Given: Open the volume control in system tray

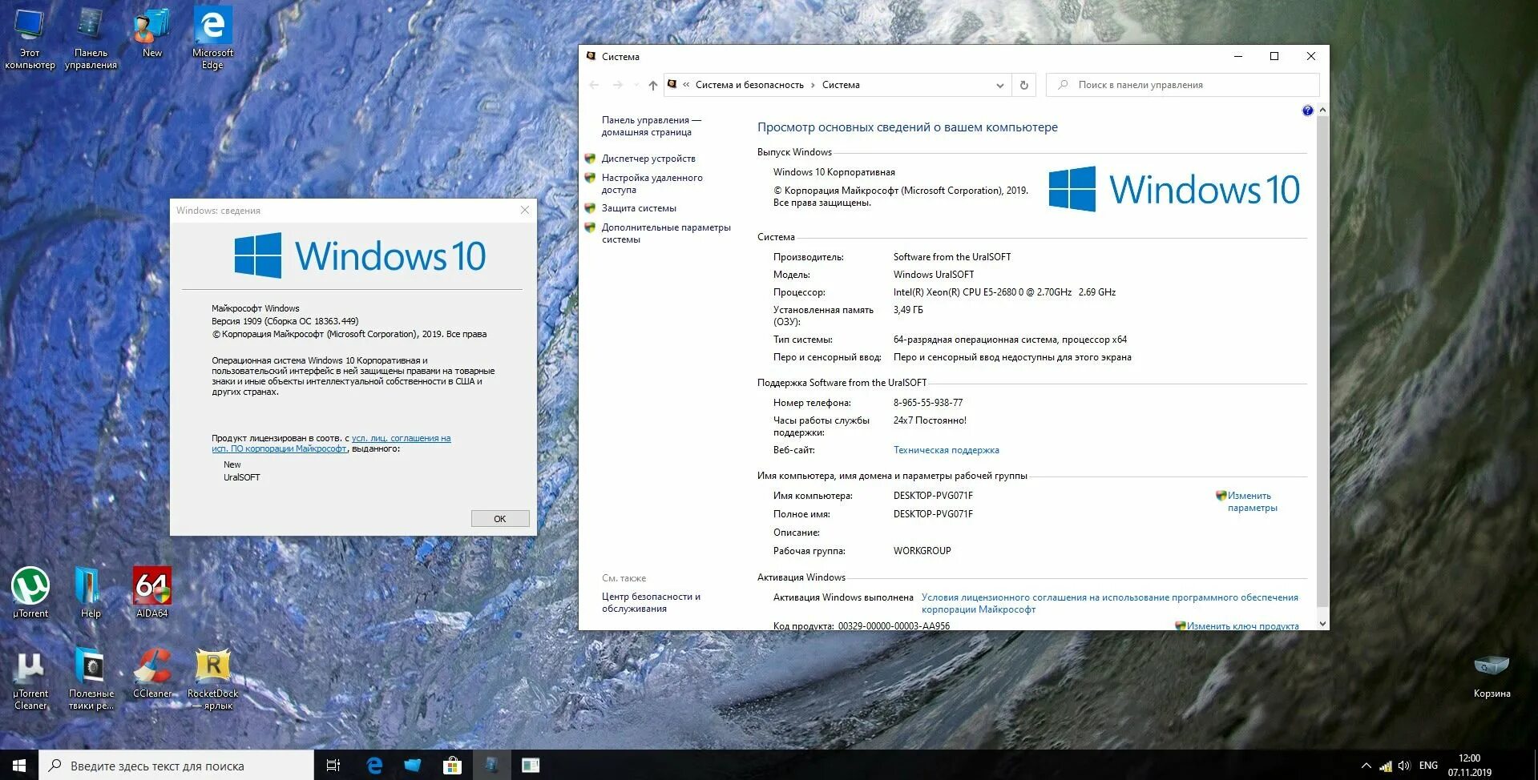Looking at the screenshot, I should click(1404, 766).
